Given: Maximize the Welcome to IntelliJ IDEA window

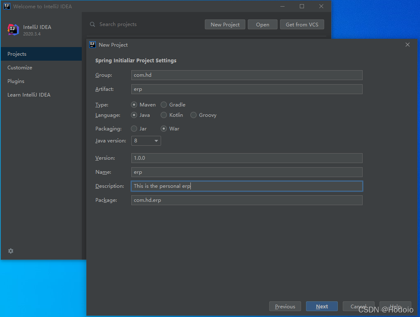Looking at the screenshot, I should tap(302, 6).
